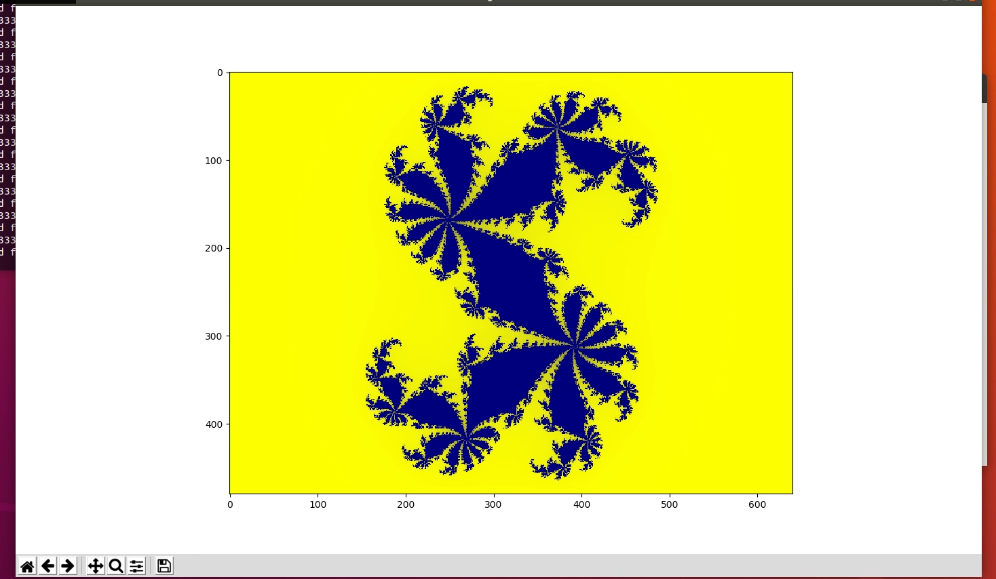Click the y-axis tick label 100

click(x=214, y=161)
